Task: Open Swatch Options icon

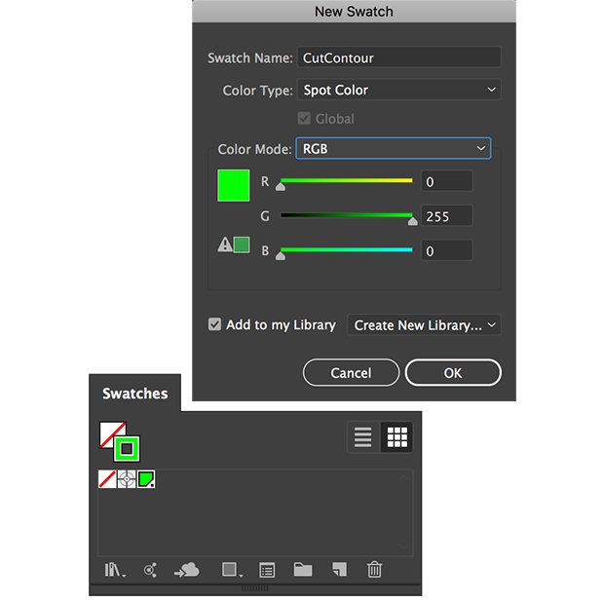Action: pos(267,570)
